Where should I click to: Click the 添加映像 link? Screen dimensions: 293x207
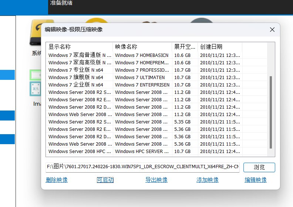tap(208, 180)
